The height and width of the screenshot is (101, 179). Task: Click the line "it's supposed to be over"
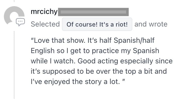point(99,71)
